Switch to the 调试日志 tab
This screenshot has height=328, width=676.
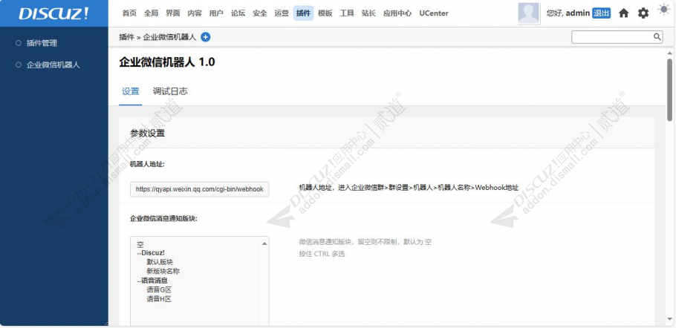[x=170, y=91]
